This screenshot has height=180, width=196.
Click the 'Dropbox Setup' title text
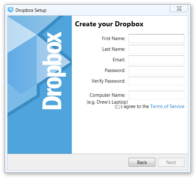pos(31,10)
